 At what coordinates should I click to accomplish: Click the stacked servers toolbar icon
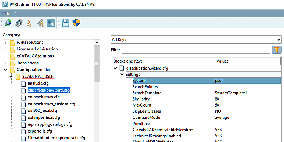(x=19, y=23)
